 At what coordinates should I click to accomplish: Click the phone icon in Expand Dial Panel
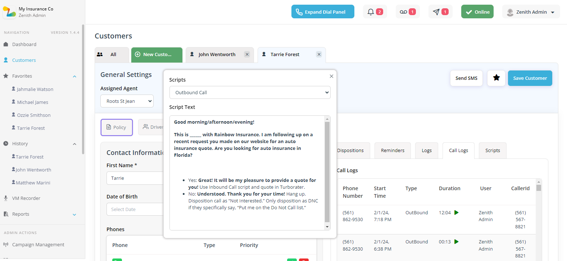(299, 12)
